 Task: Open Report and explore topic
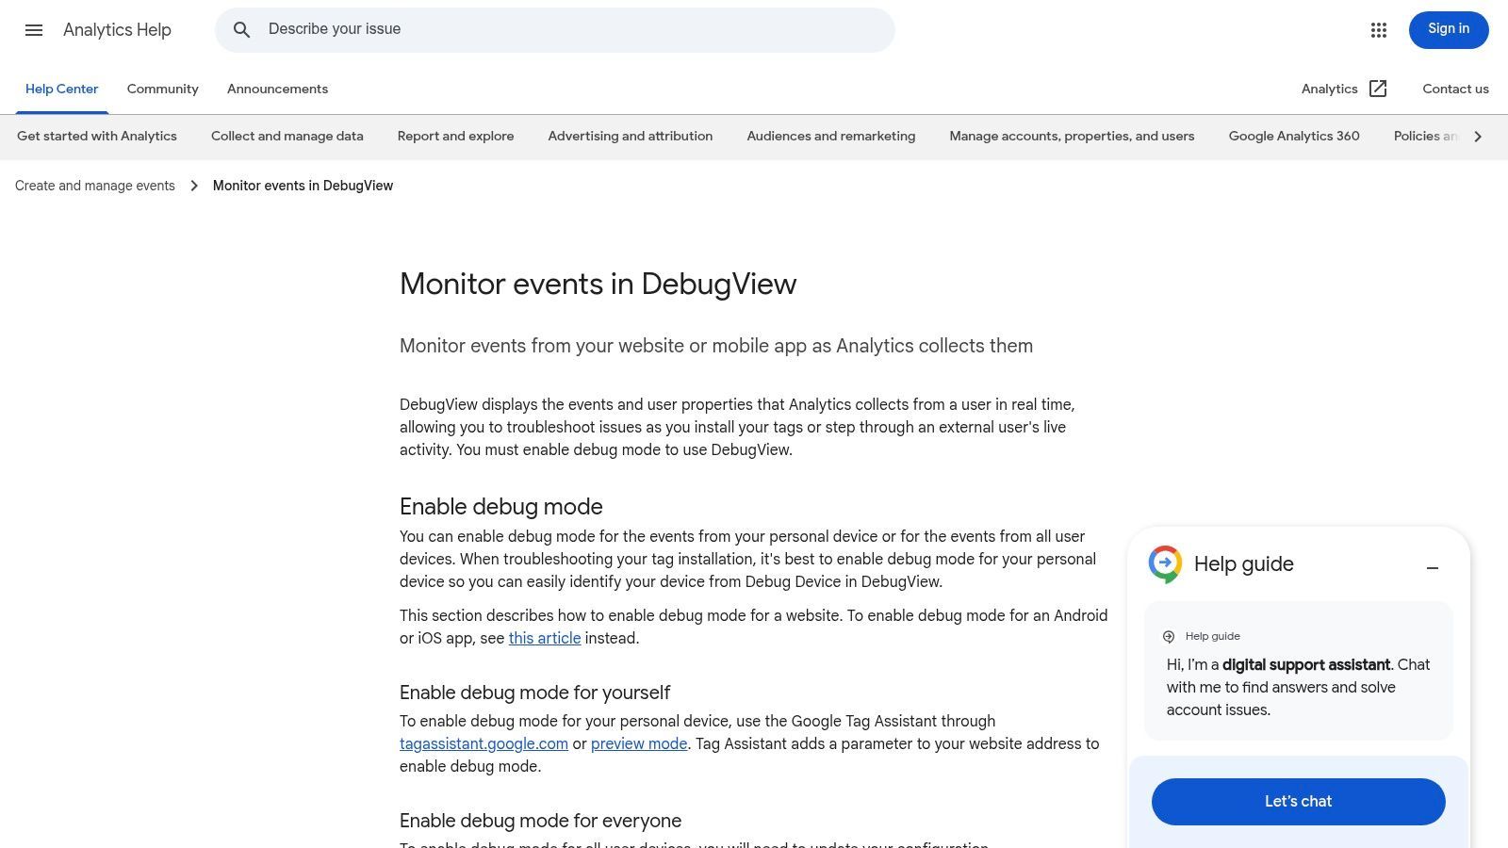click(456, 136)
